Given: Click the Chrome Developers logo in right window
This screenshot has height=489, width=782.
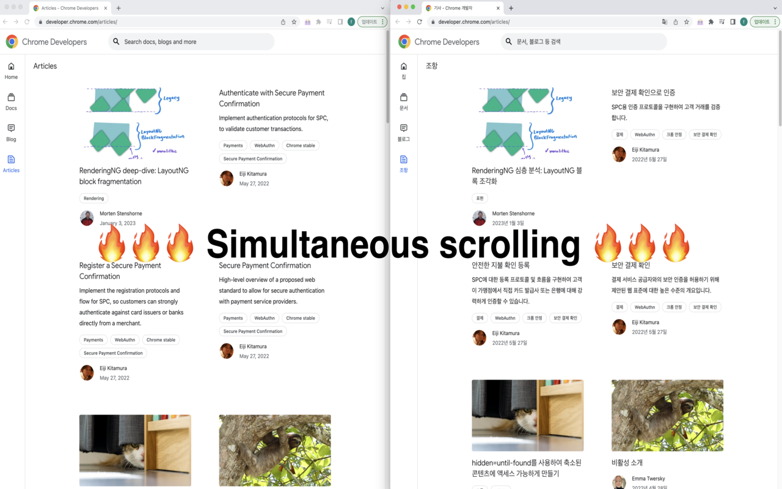Looking at the screenshot, I should [439, 42].
